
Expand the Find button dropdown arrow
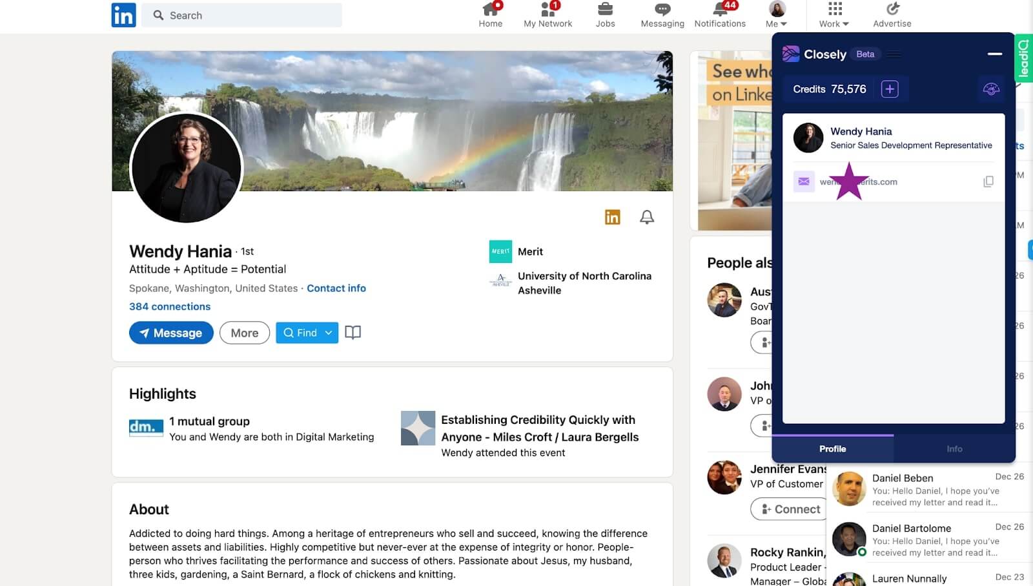point(329,333)
